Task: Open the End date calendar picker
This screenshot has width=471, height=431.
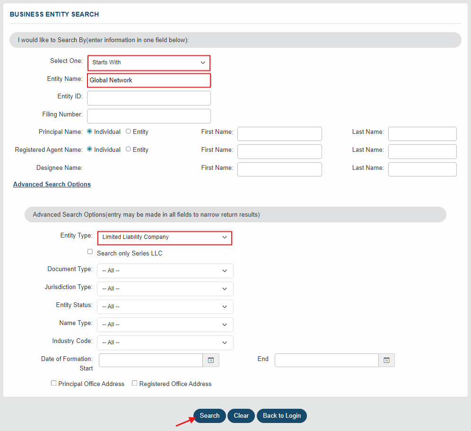Action: 386,360
